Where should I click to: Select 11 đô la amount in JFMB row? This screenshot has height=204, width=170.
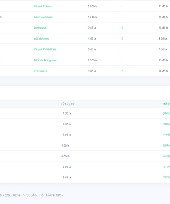pos(66,113)
